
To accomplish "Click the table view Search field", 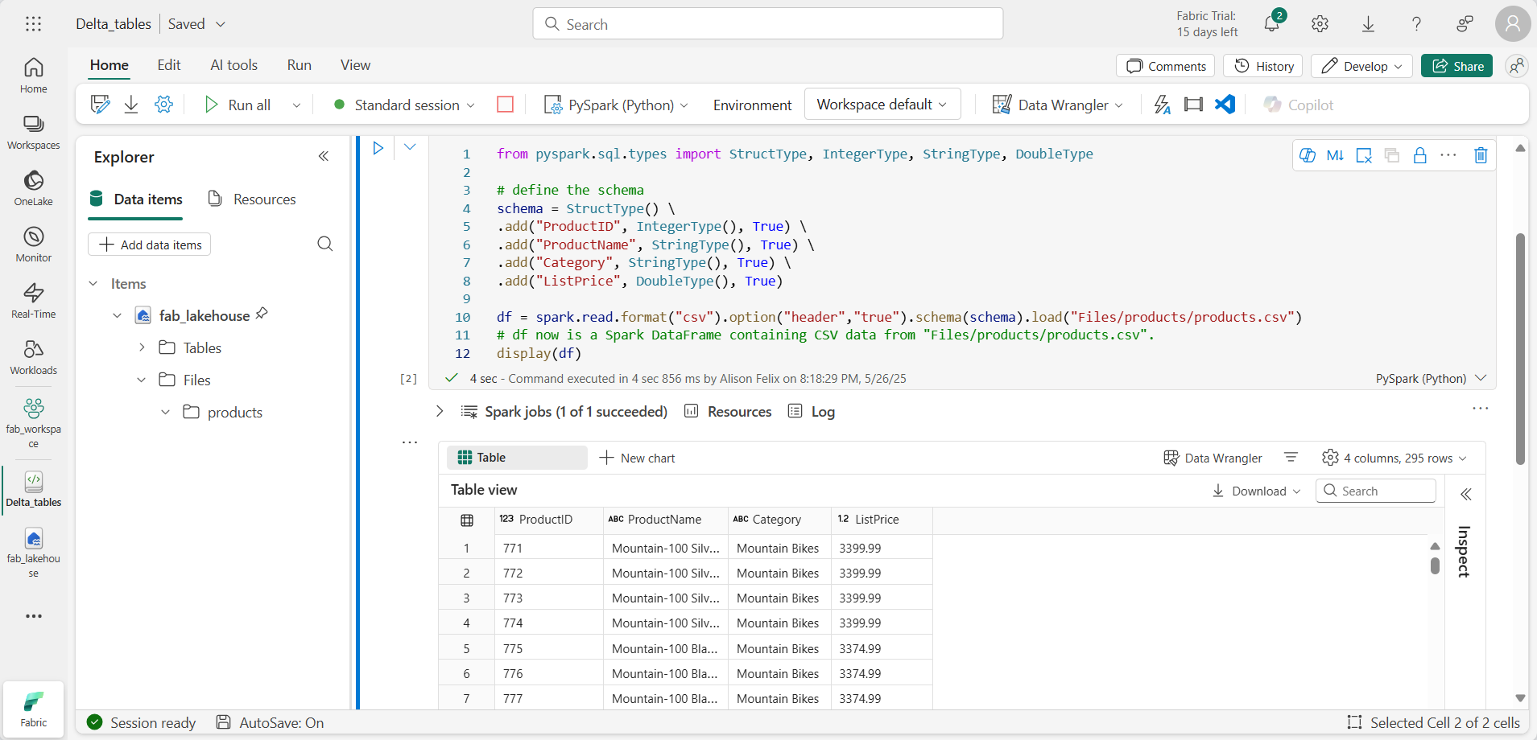I will click(1375, 491).
